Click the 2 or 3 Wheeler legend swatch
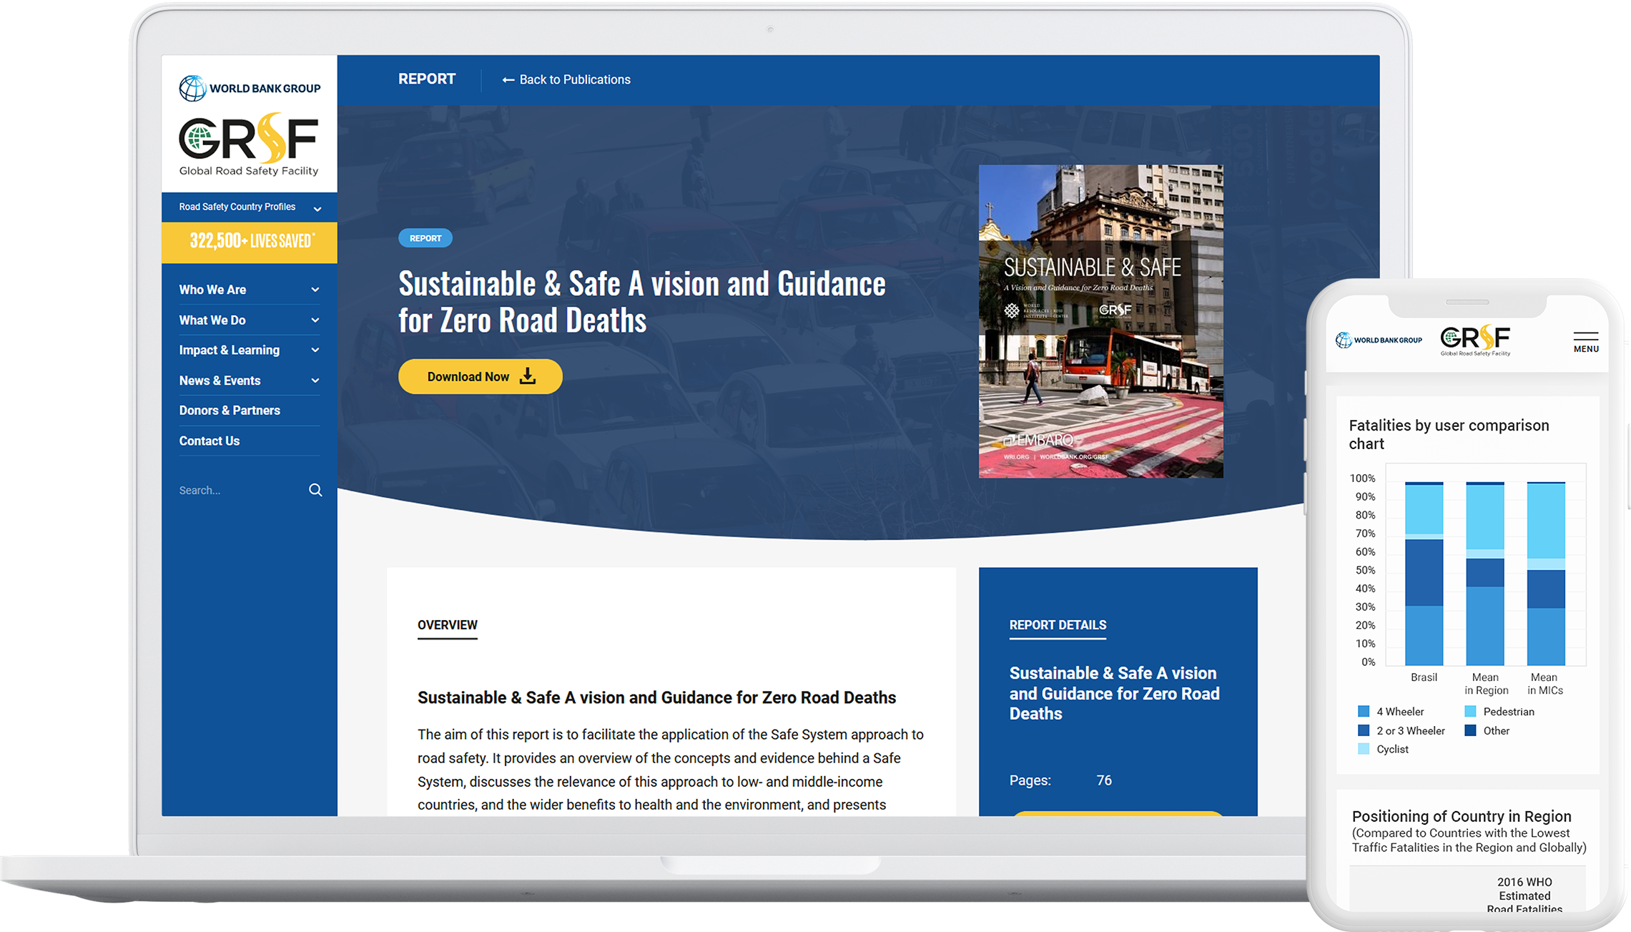This screenshot has width=1631, height=932. click(1364, 730)
